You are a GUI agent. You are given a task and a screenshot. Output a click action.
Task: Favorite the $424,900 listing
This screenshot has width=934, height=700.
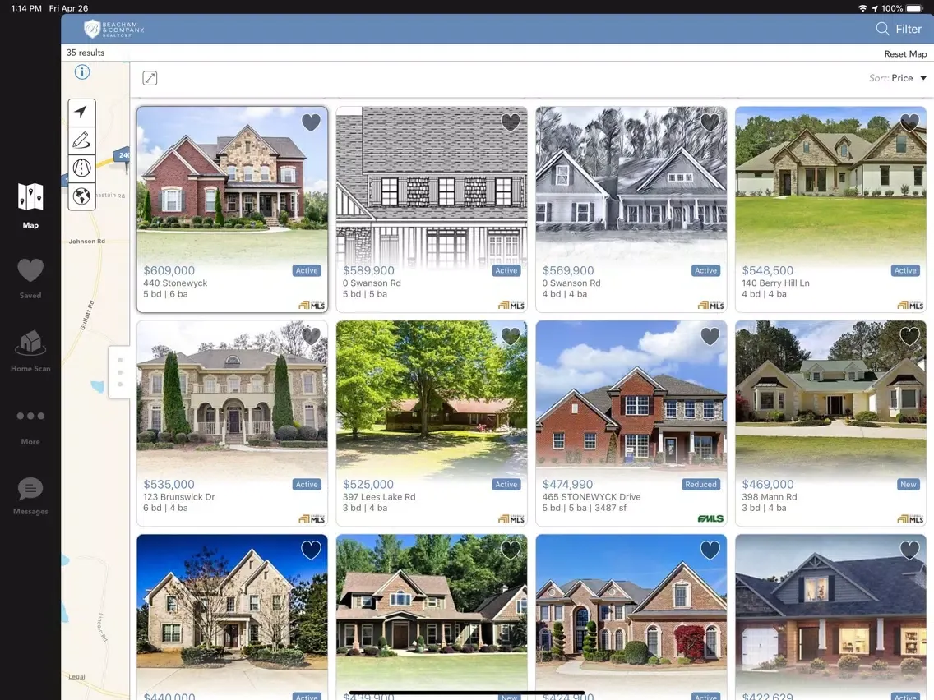coord(710,550)
